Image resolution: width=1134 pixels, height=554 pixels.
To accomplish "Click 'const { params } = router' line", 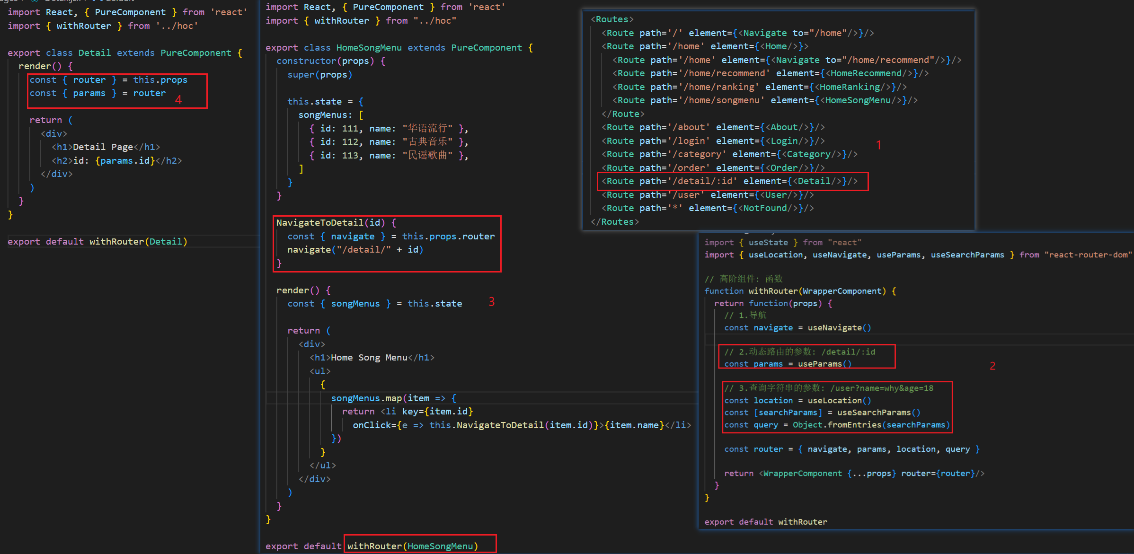I will coord(97,93).
